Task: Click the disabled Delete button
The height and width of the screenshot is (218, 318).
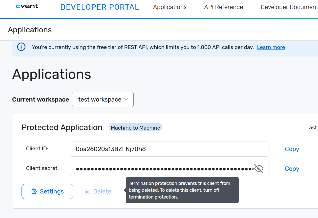Action: tap(98, 191)
